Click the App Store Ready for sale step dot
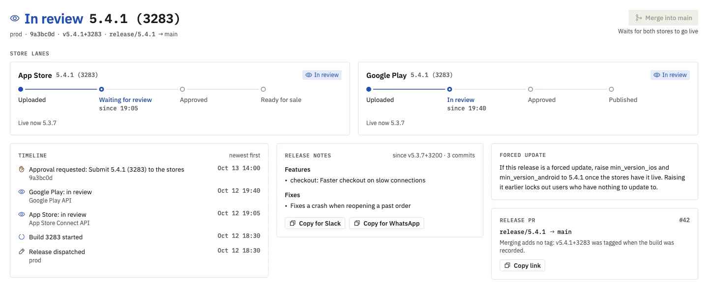The height and width of the screenshot is (282, 708). pos(263,89)
